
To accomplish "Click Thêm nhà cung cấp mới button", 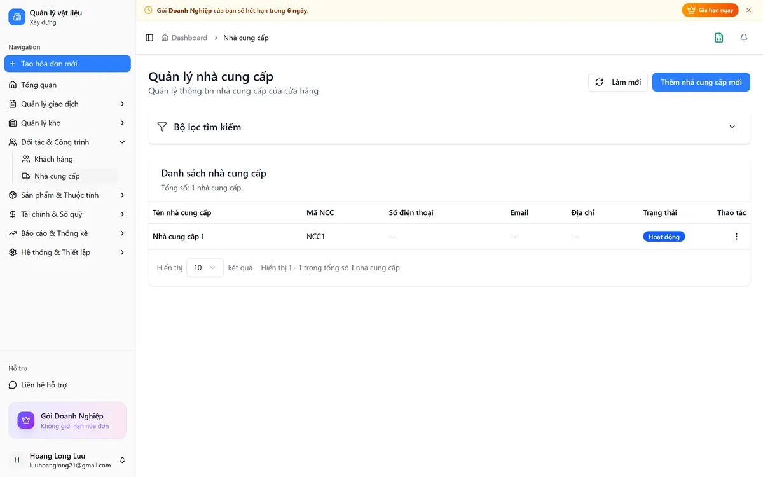I will [x=701, y=82].
